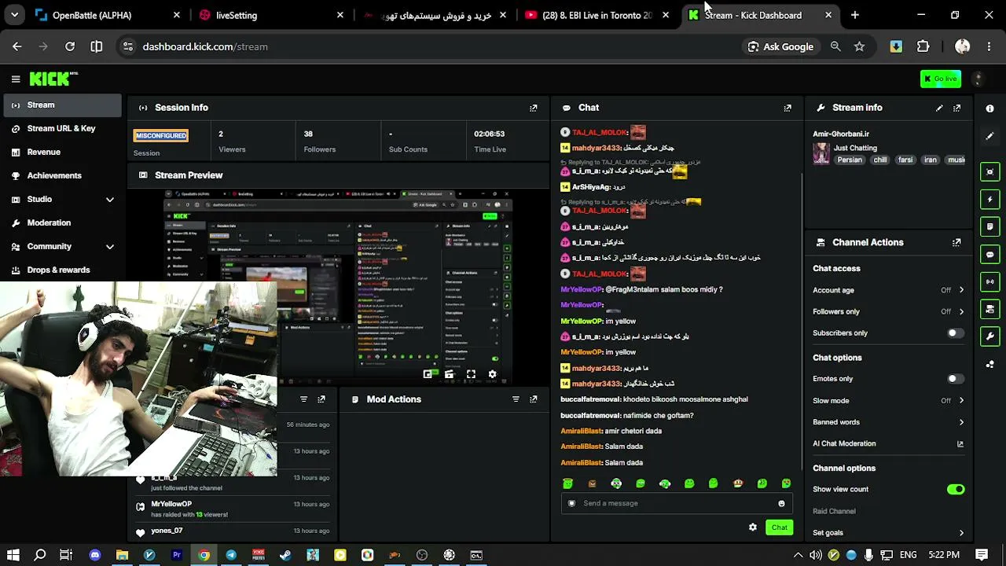Go to Revenue page
The image size is (1006, 566).
(x=61, y=153)
